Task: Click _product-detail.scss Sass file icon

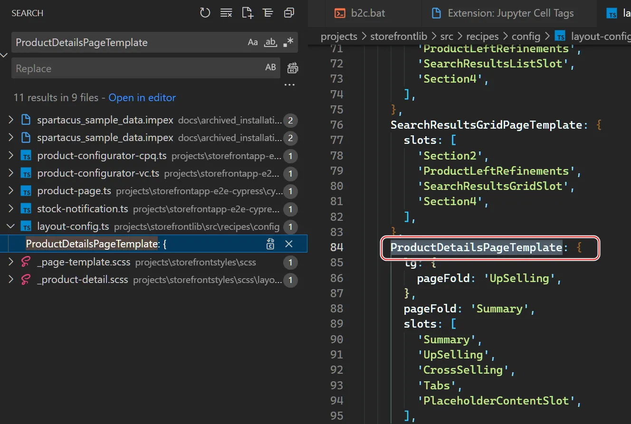Action: (26, 280)
